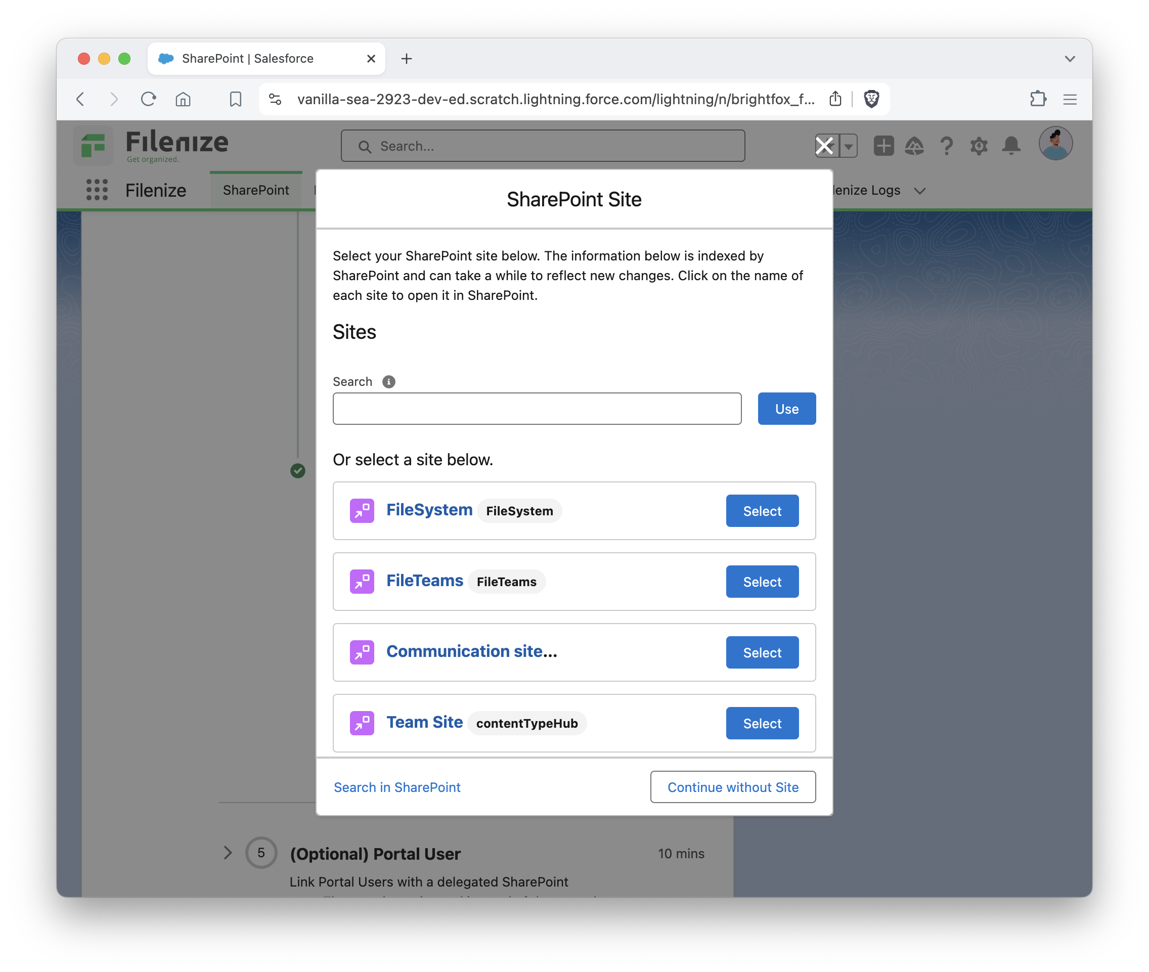
Task: Select the SharePoint | Salesforce browser tab
Action: (x=266, y=58)
